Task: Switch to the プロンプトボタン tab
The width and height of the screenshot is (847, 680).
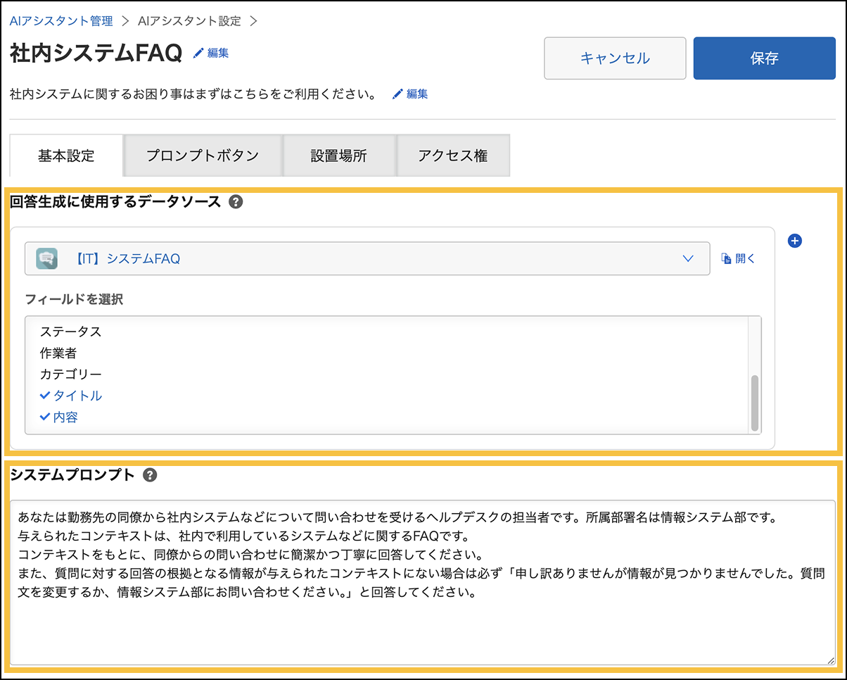Action: (203, 156)
